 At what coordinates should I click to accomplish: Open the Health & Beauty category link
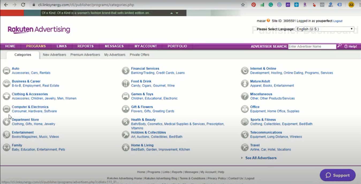[143, 120]
